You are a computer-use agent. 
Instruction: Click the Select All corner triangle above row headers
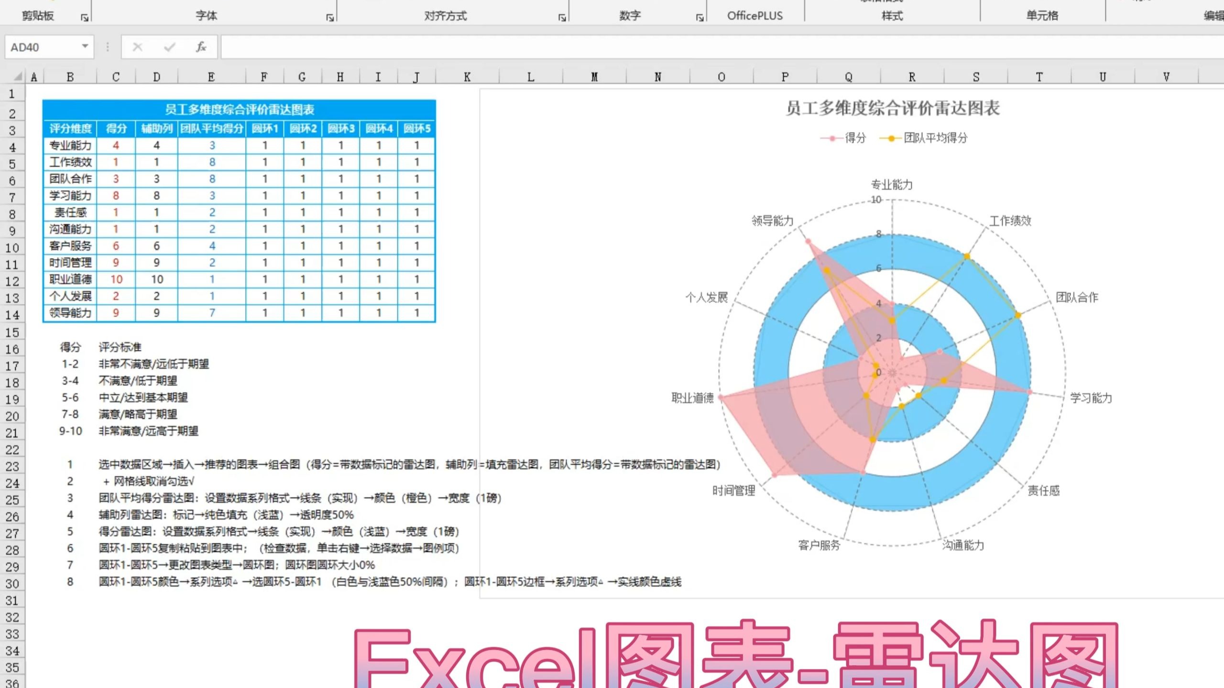pos(19,76)
